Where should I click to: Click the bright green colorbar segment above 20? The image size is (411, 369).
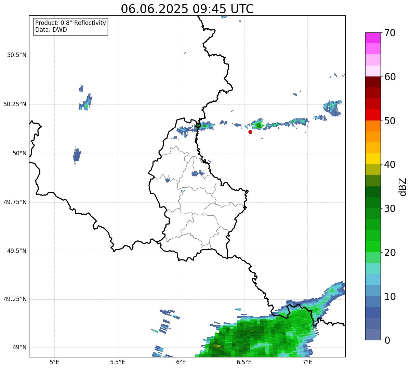point(373,247)
